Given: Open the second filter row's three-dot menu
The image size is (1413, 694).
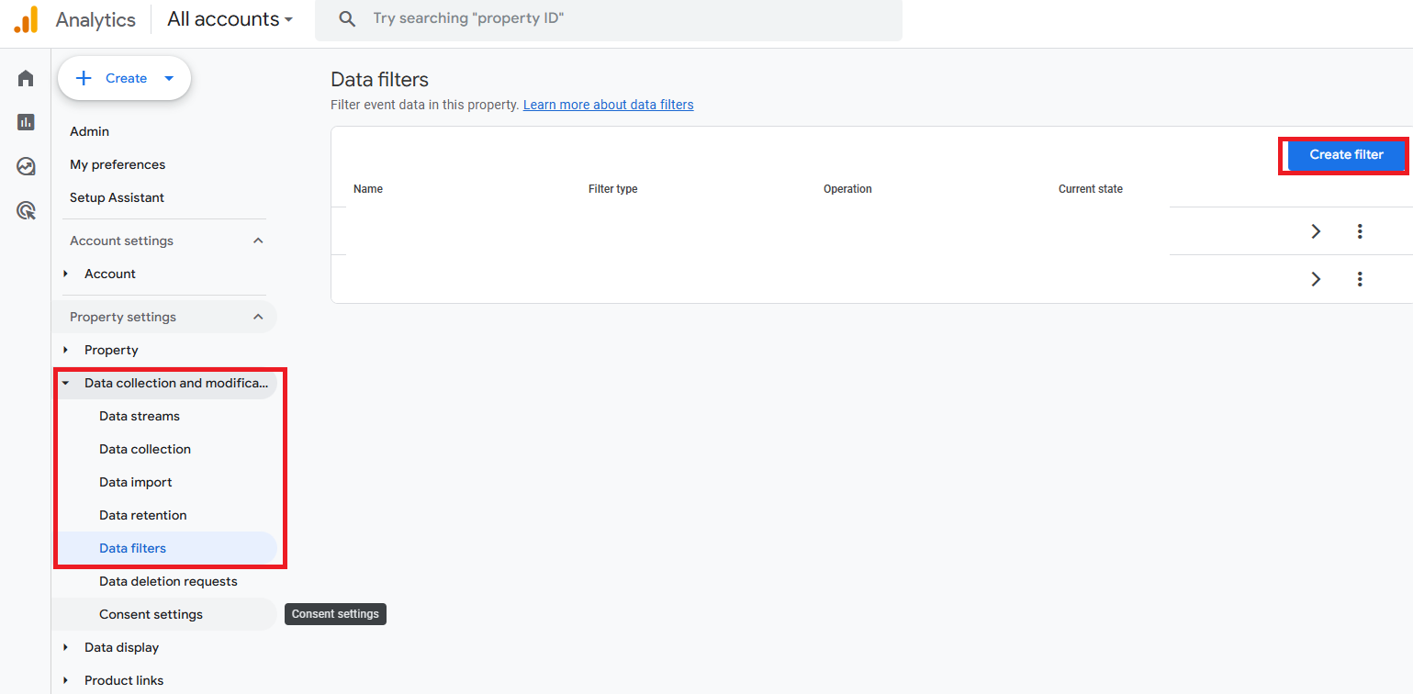Looking at the screenshot, I should pos(1360,279).
